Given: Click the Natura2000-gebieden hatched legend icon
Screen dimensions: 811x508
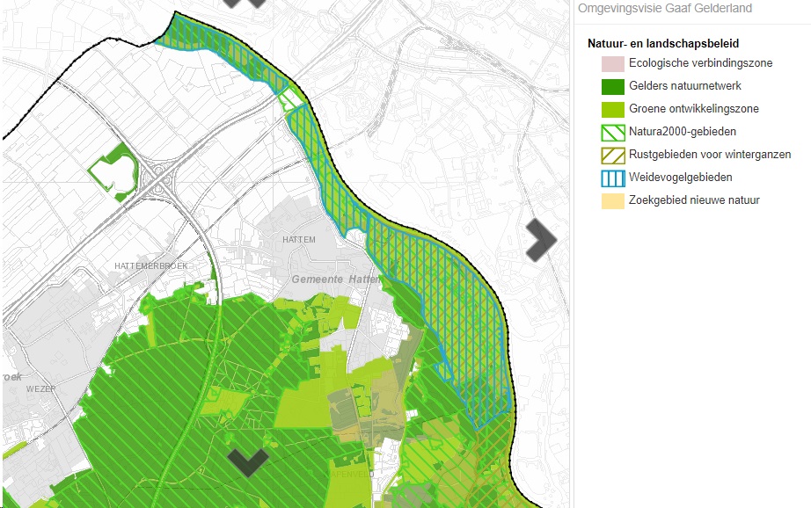Looking at the screenshot, I should point(612,132).
